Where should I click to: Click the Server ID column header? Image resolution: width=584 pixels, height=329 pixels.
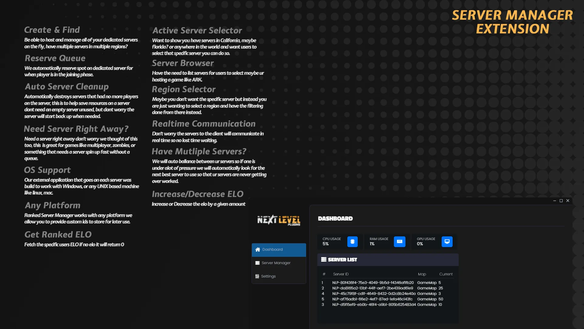click(341, 274)
